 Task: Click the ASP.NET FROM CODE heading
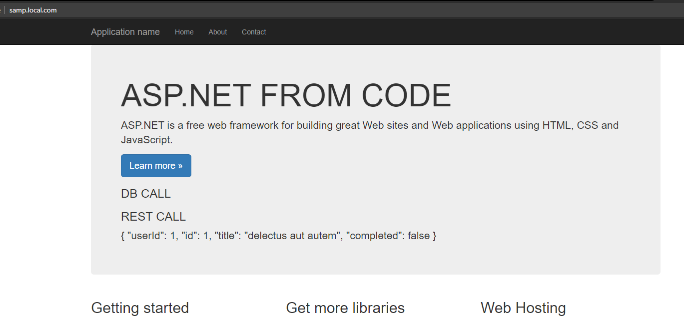[x=286, y=95]
